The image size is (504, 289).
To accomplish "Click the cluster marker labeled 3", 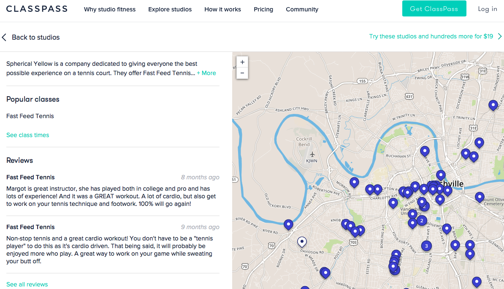I will click(x=426, y=246).
